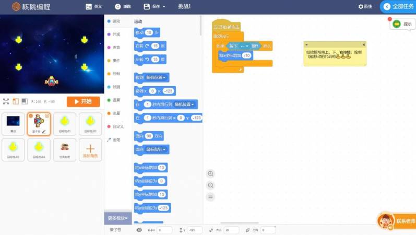416x235 pixels.
Task: Toggle sprite visibility eye icon
Action: (x=139, y=230)
